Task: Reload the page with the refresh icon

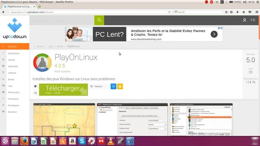Action: point(169,12)
